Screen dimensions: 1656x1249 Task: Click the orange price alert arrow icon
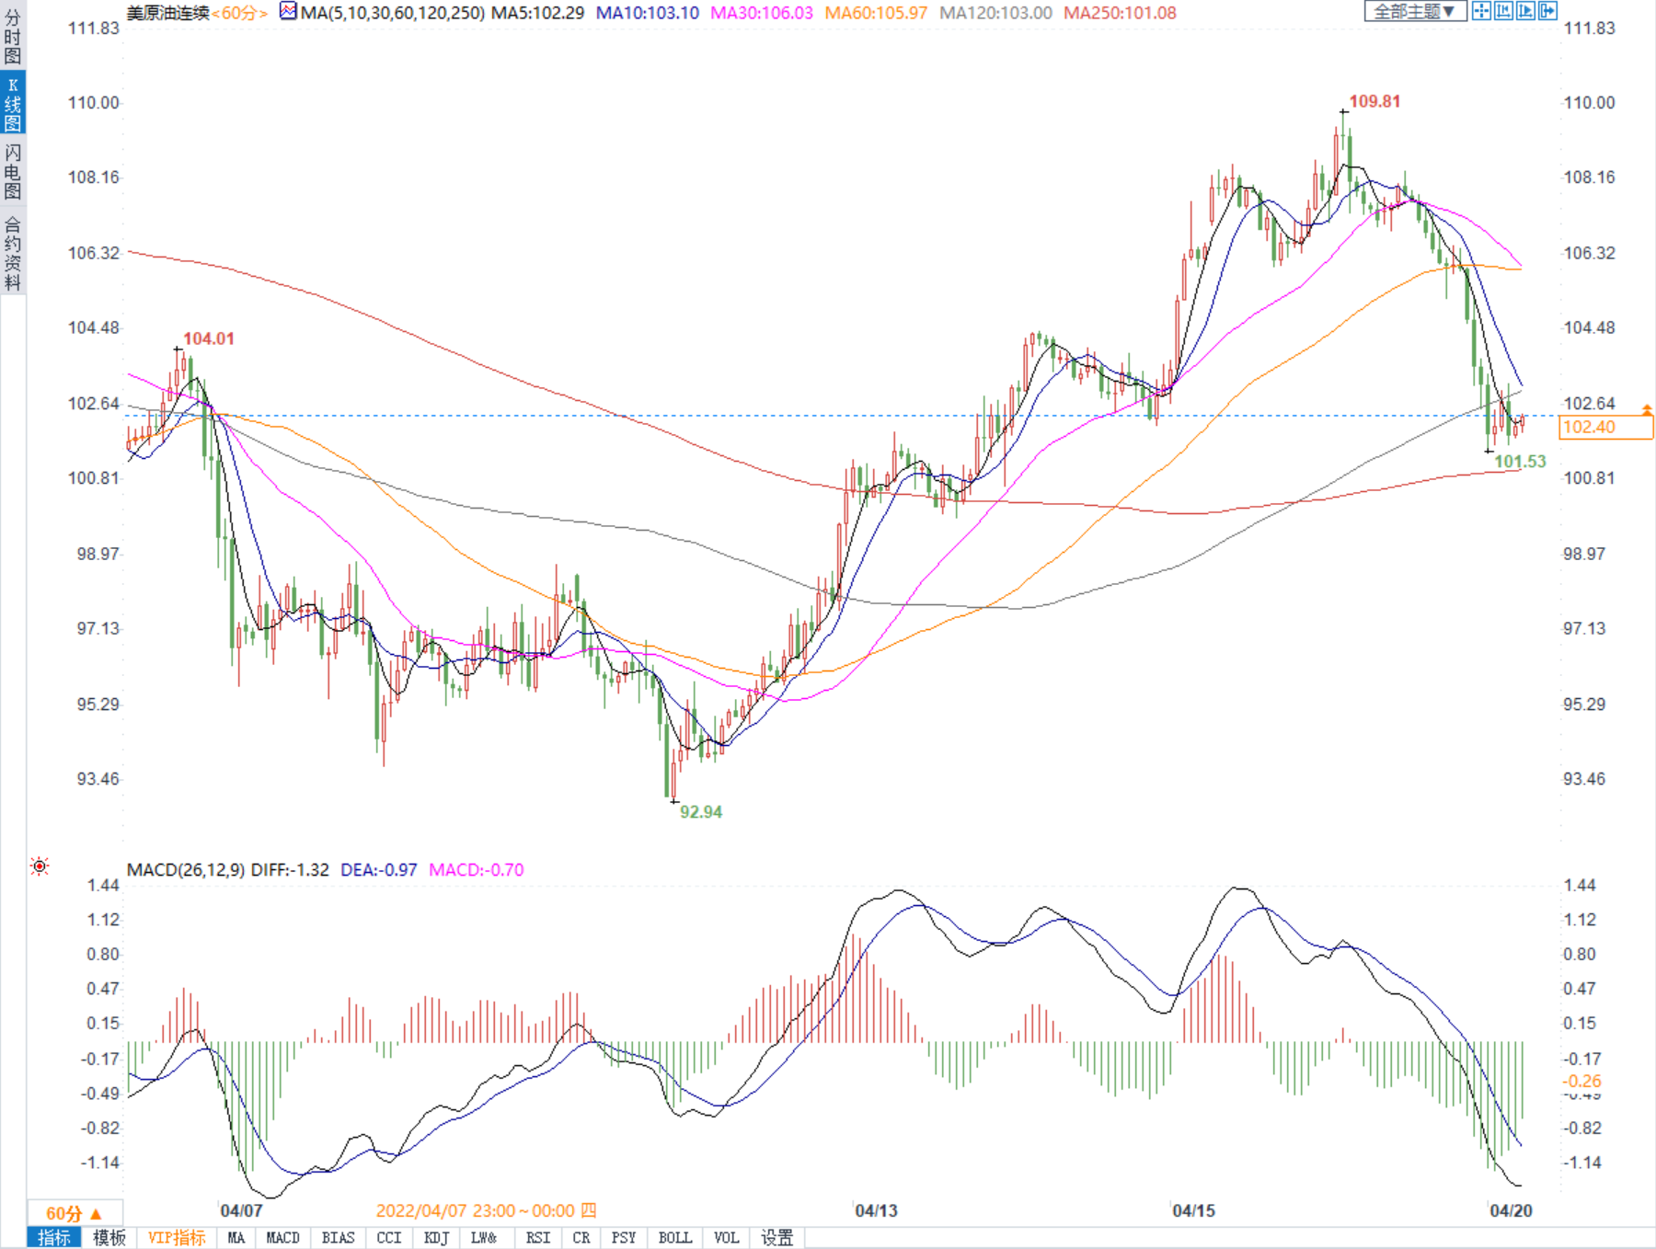pyautogui.click(x=1647, y=409)
